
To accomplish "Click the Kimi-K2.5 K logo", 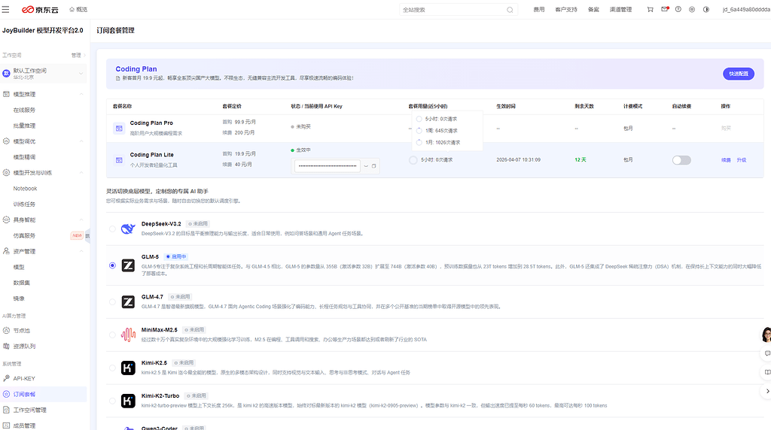I will tap(128, 368).
